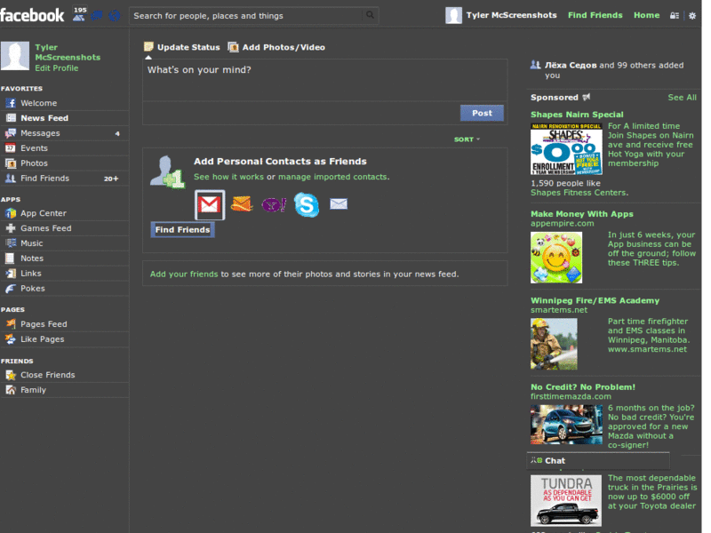Click Shapes Fitness Centers link
This screenshot has height=533, width=711.
(x=579, y=193)
